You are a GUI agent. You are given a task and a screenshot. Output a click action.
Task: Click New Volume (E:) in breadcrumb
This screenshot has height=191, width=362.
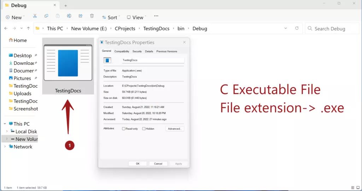click(89, 28)
